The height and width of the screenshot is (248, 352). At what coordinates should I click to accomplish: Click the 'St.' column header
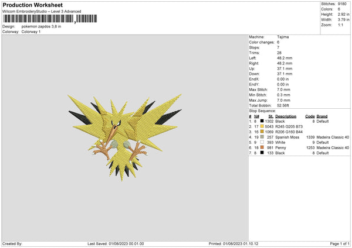(x=270, y=116)
